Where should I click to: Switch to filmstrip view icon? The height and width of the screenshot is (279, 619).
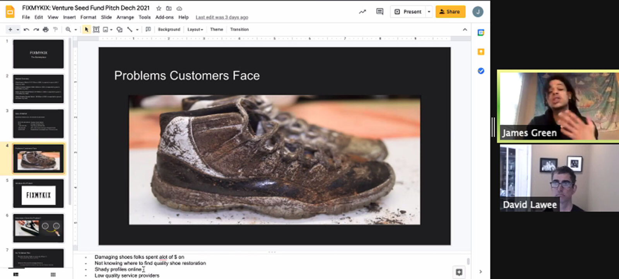coord(16,274)
